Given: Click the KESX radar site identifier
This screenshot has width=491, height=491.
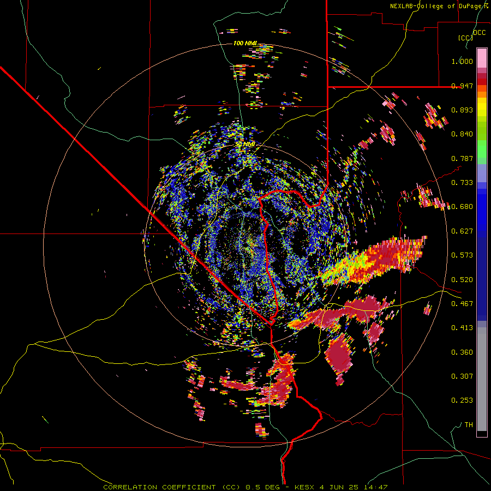Looking at the screenshot, I should pos(304,487).
